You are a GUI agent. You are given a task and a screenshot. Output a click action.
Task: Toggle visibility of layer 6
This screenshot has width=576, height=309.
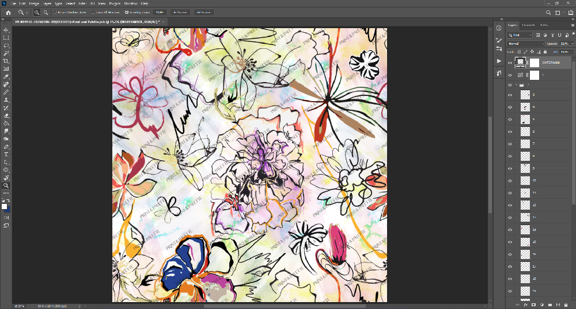510,132
